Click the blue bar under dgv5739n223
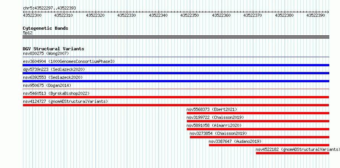The image size is (340, 168). click(x=176, y=73)
